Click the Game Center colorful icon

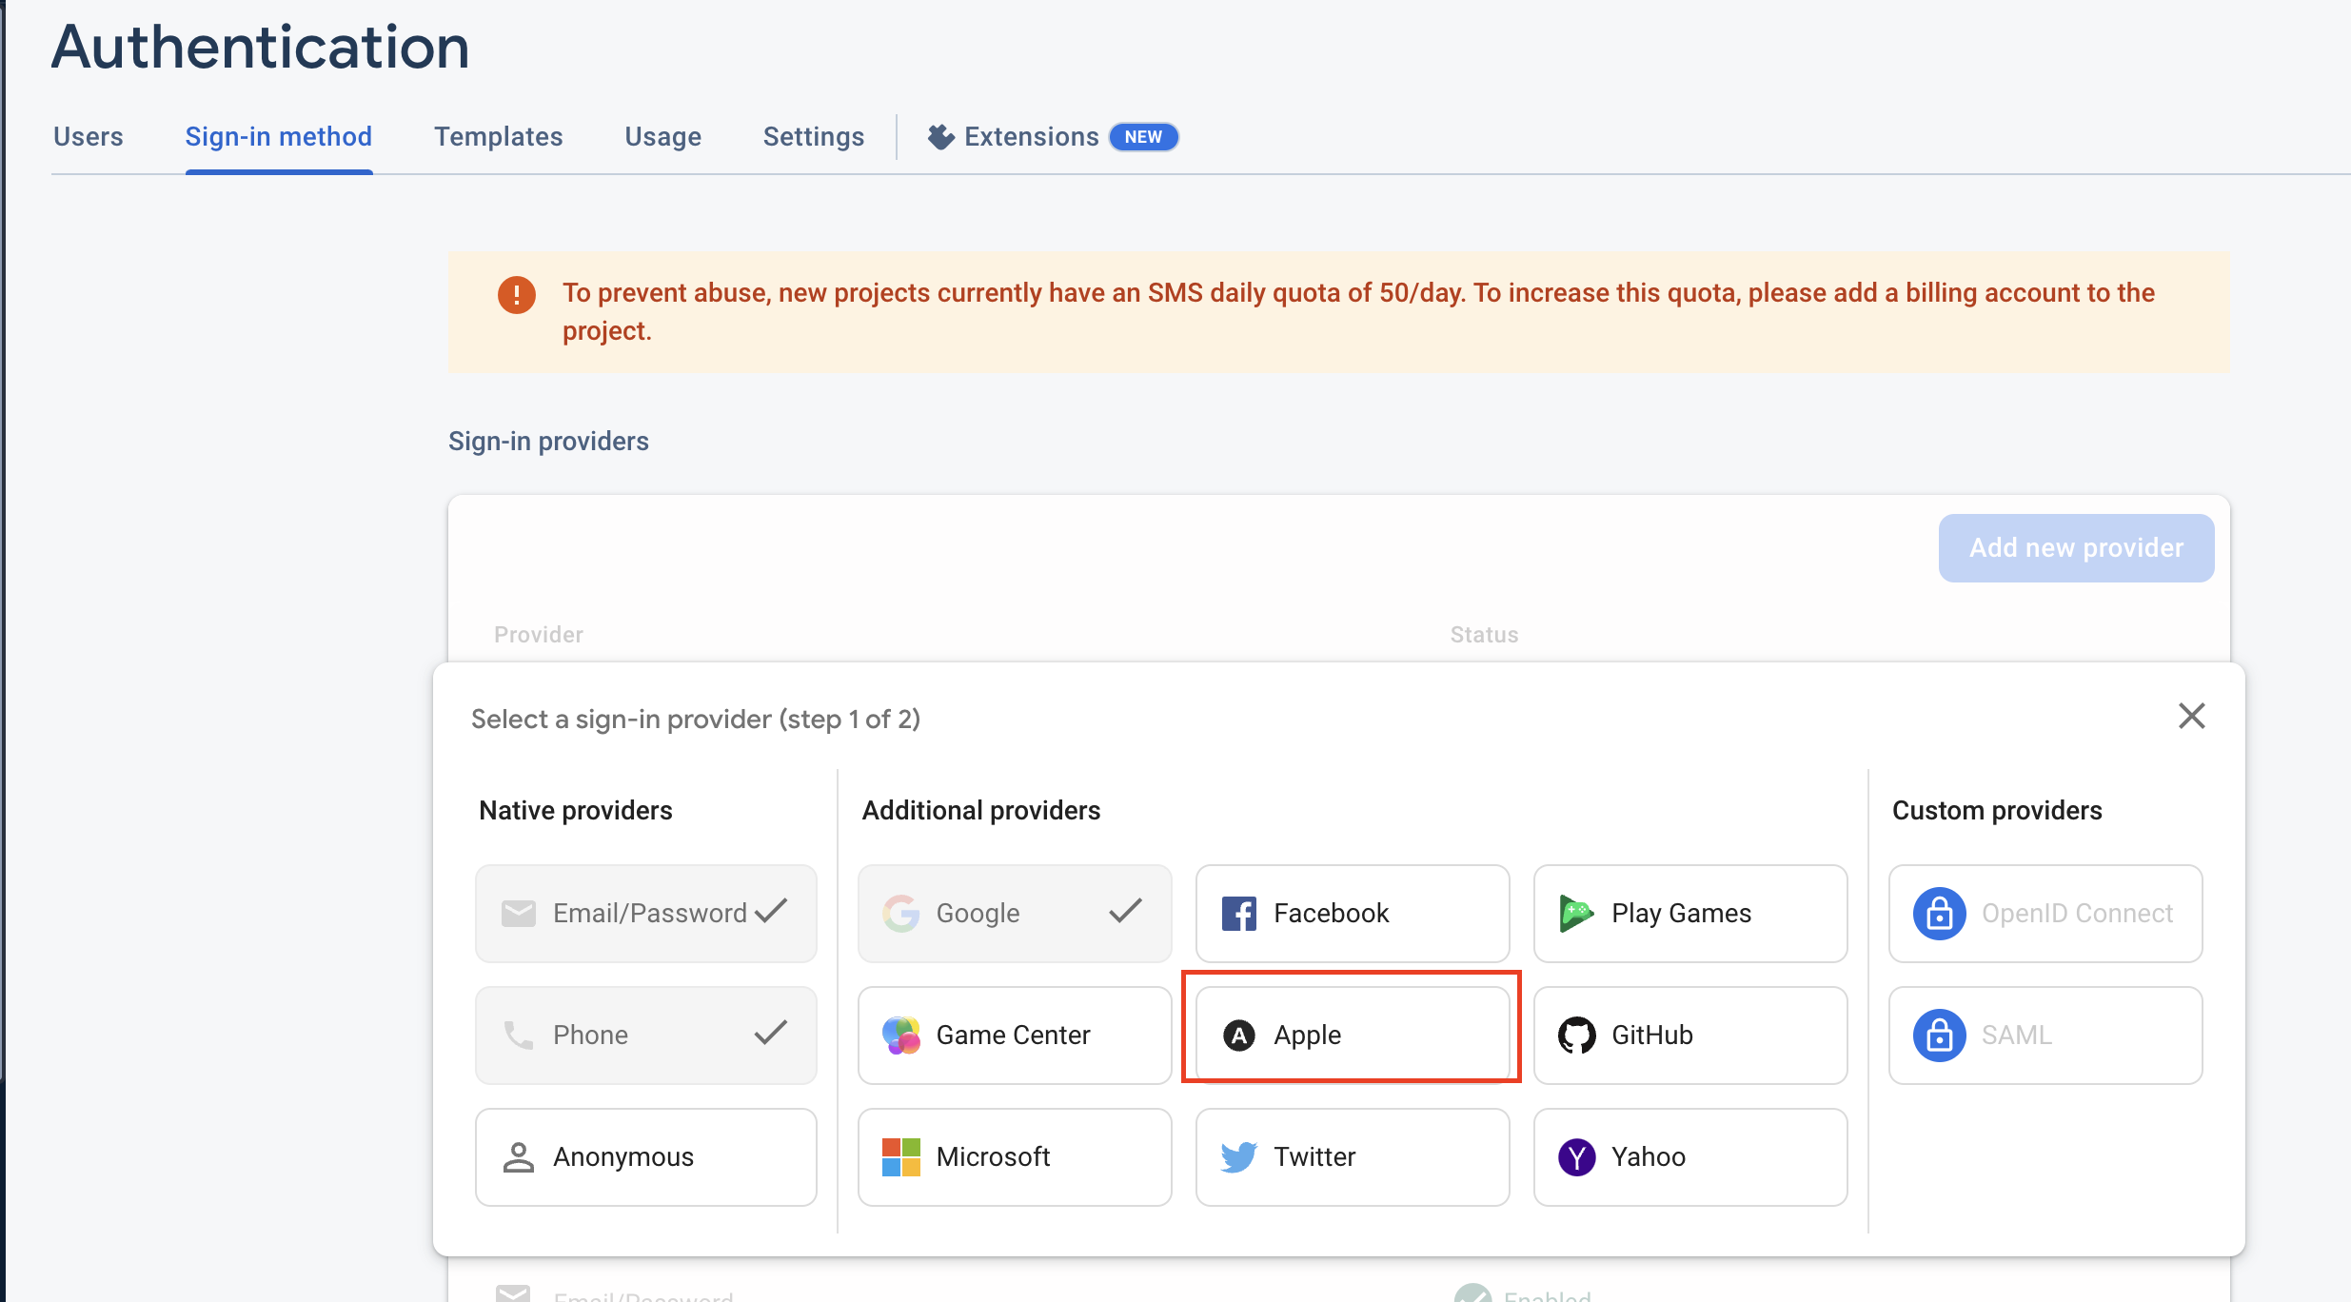pos(900,1036)
